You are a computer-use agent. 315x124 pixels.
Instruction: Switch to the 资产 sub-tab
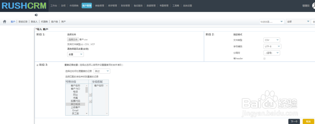click(63, 22)
